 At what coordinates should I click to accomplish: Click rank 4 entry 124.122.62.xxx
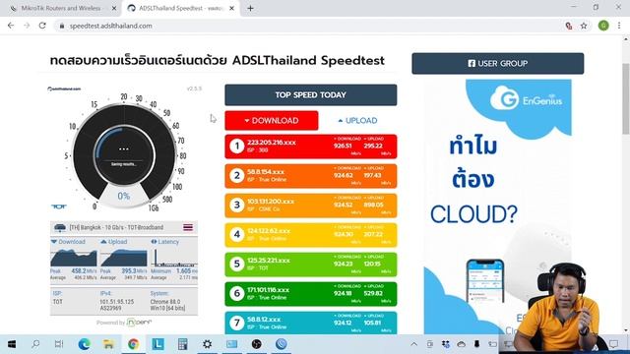(311, 235)
